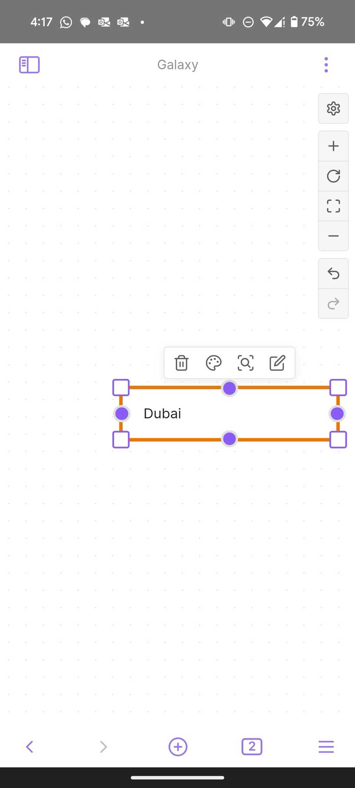
Task: Zoom to the selected Dubai card
Action: (x=246, y=363)
